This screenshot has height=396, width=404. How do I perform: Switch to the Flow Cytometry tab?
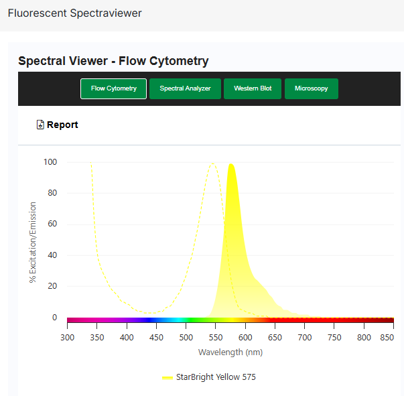pos(113,88)
